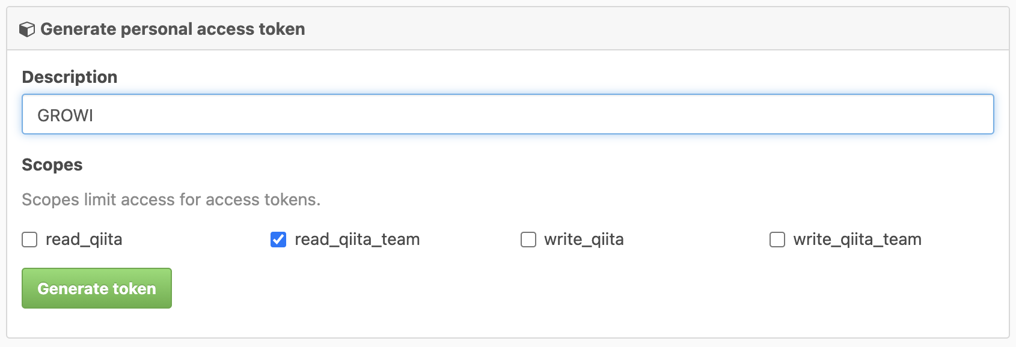
Task: Tick the write_qiita scope checkbox
Action: pos(528,240)
